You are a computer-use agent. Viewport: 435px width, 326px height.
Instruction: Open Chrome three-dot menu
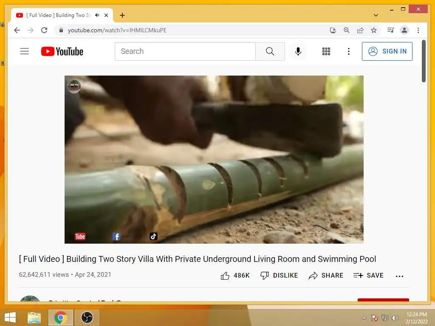(x=418, y=30)
